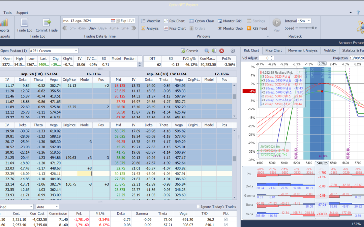Click the export grid icon beside magnifier
Viewport: 364px width, 227px height.
click(214, 51)
